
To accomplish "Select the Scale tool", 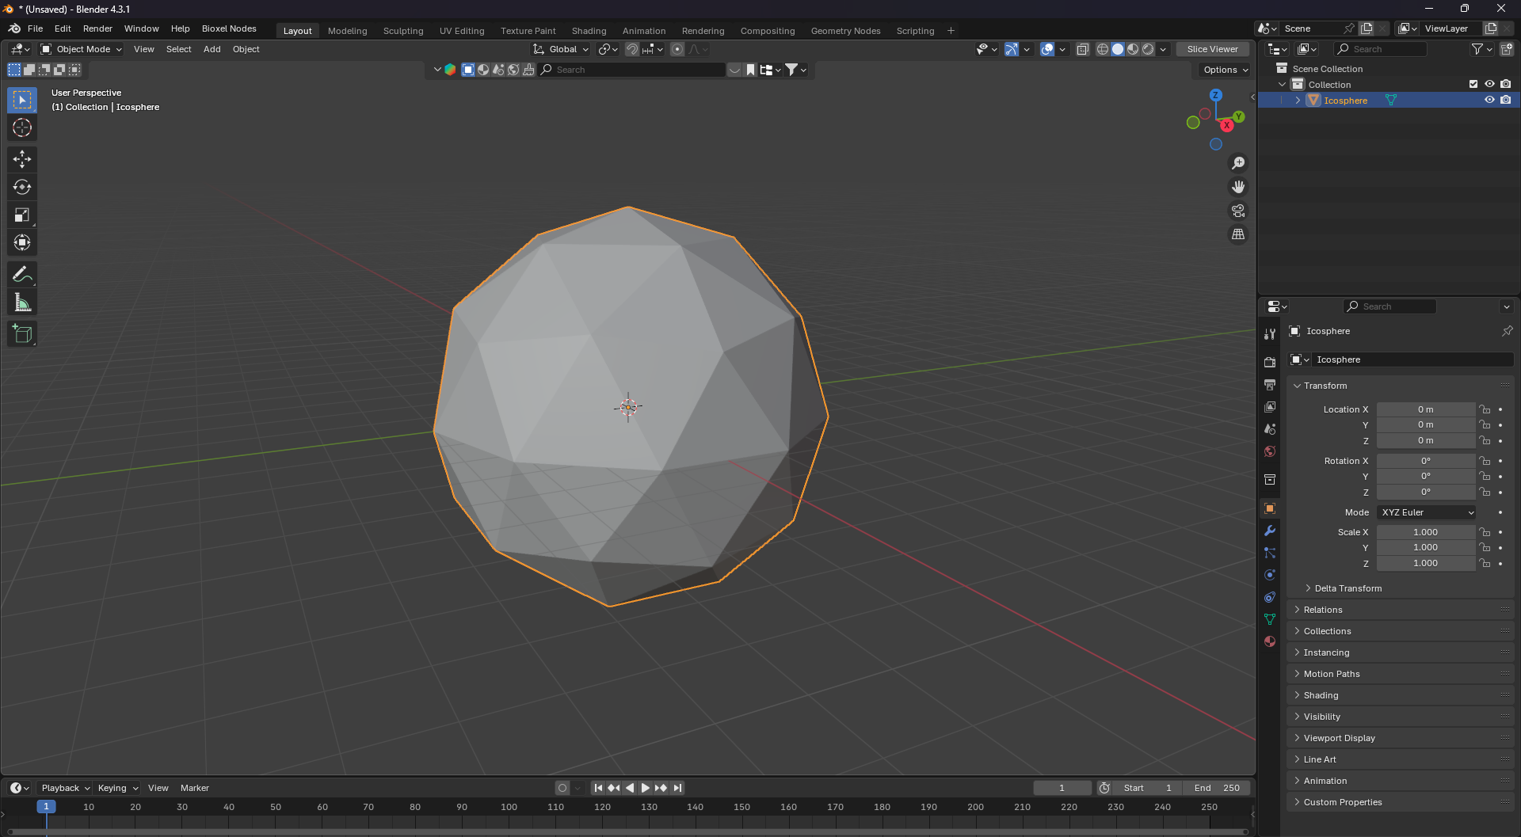I will click(x=22, y=215).
